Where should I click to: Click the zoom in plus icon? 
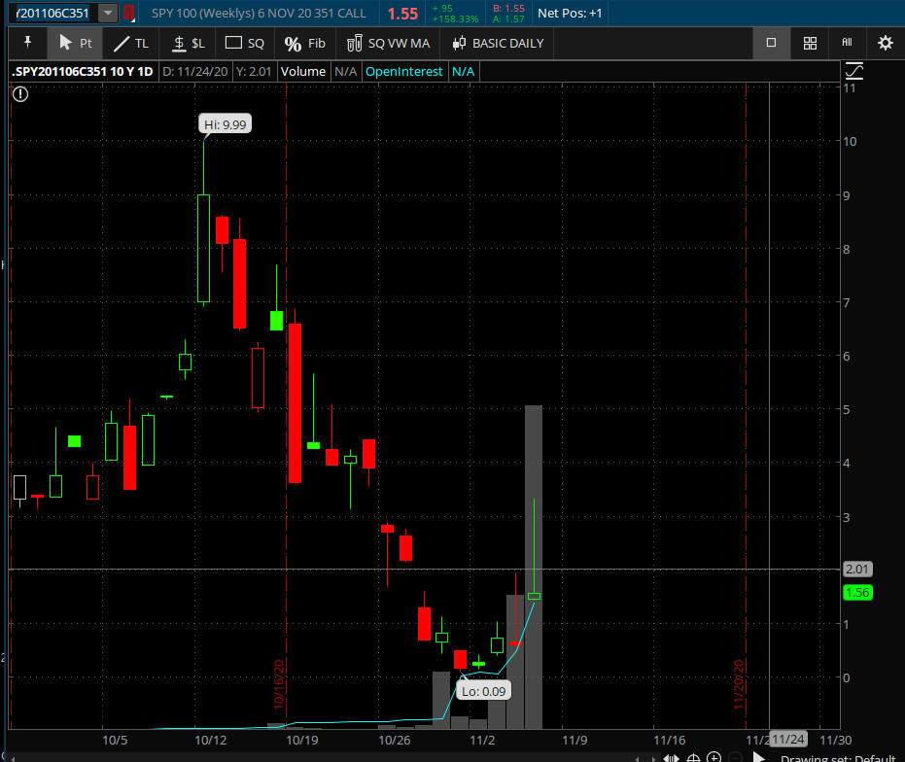(714, 757)
